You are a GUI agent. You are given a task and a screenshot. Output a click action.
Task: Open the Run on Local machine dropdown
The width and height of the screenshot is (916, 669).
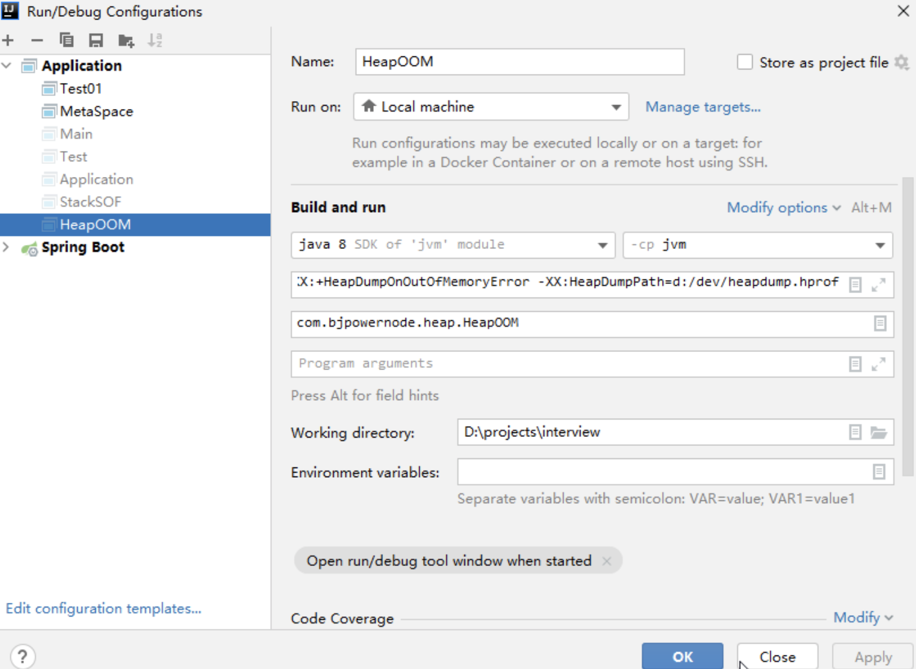[x=491, y=107]
